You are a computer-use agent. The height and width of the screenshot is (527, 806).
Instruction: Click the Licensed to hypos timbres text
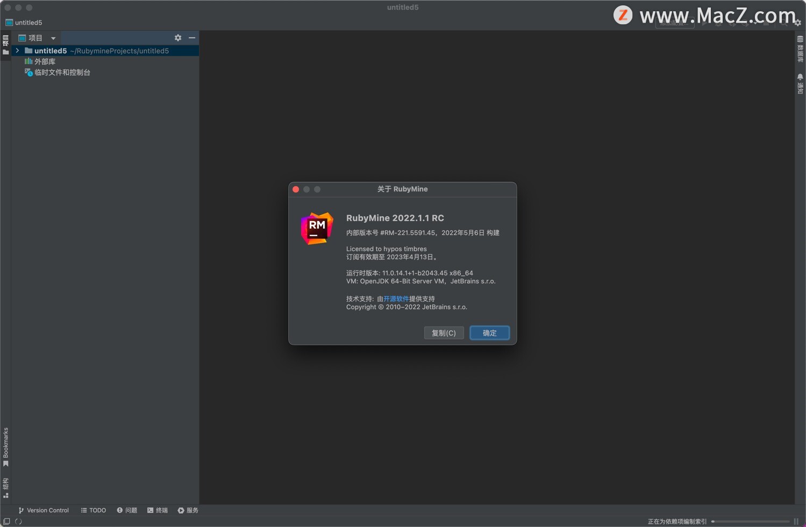click(x=387, y=249)
